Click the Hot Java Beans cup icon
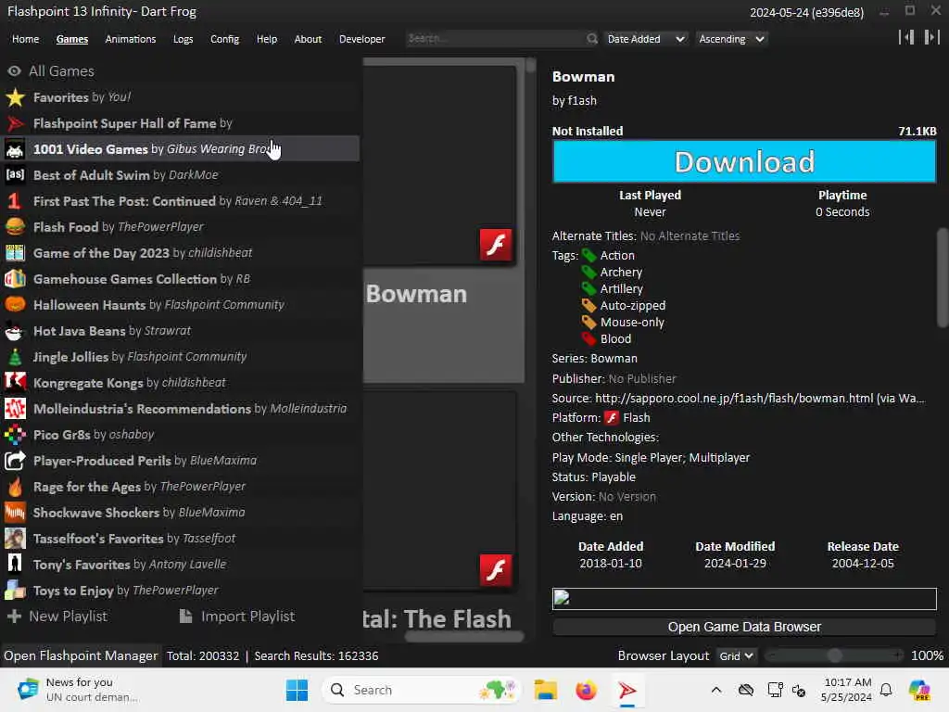Viewport: 949px width, 712px height. coord(15,331)
